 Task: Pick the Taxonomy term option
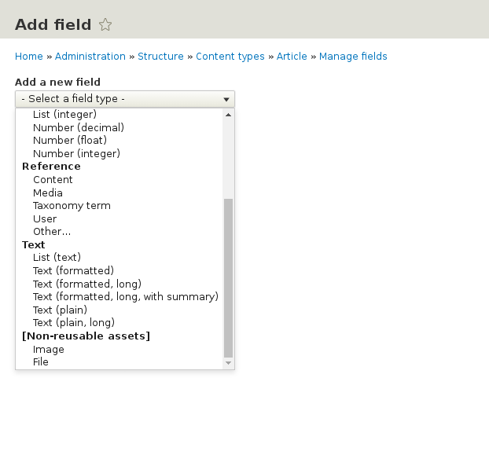coord(72,206)
